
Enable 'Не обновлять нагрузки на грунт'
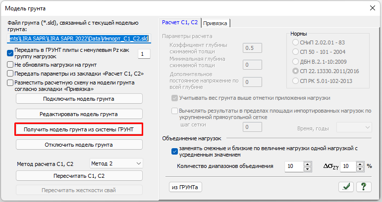pos(10,64)
